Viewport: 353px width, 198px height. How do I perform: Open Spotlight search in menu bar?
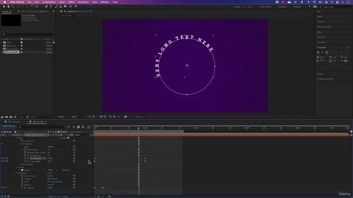point(332,2)
